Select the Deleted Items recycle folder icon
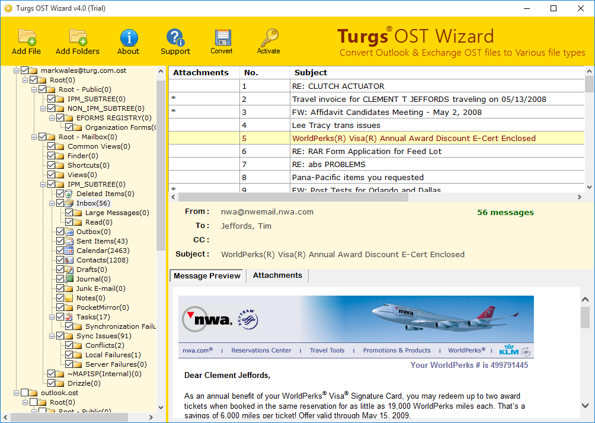 coord(69,194)
